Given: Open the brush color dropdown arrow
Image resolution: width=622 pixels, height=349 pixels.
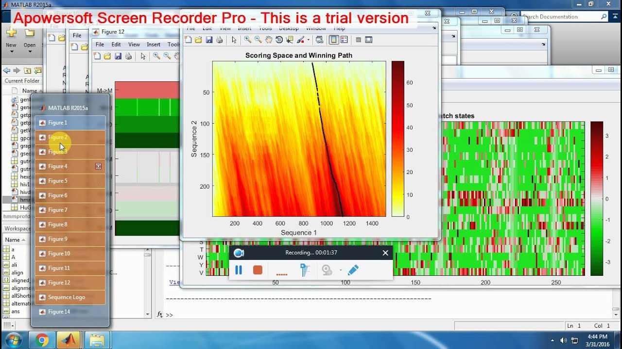Looking at the screenshot, I should (x=308, y=40).
